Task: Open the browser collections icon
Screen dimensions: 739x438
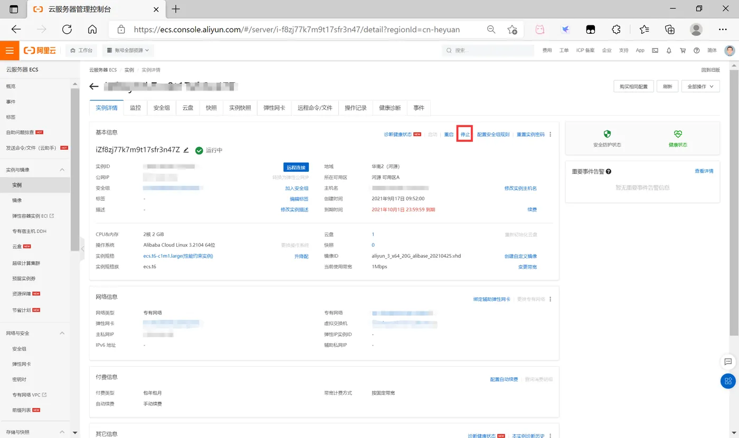Action: pos(670,30)
